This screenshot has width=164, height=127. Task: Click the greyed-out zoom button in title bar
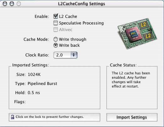pos(19,4)
